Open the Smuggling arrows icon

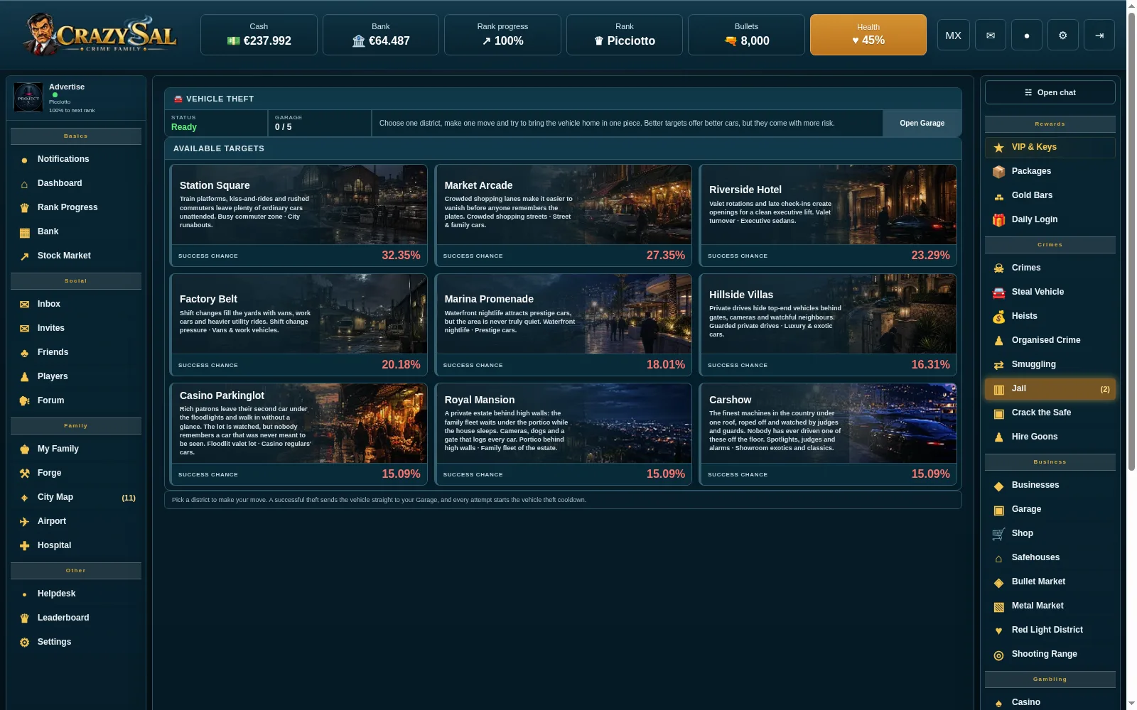click(x=998, y=365)
